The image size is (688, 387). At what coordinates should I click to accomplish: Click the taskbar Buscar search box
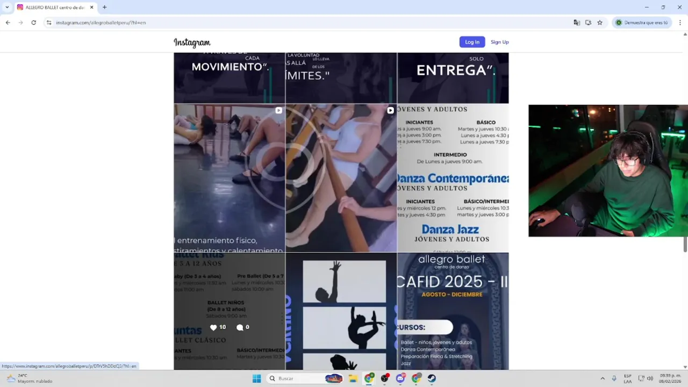pos(306,378)
